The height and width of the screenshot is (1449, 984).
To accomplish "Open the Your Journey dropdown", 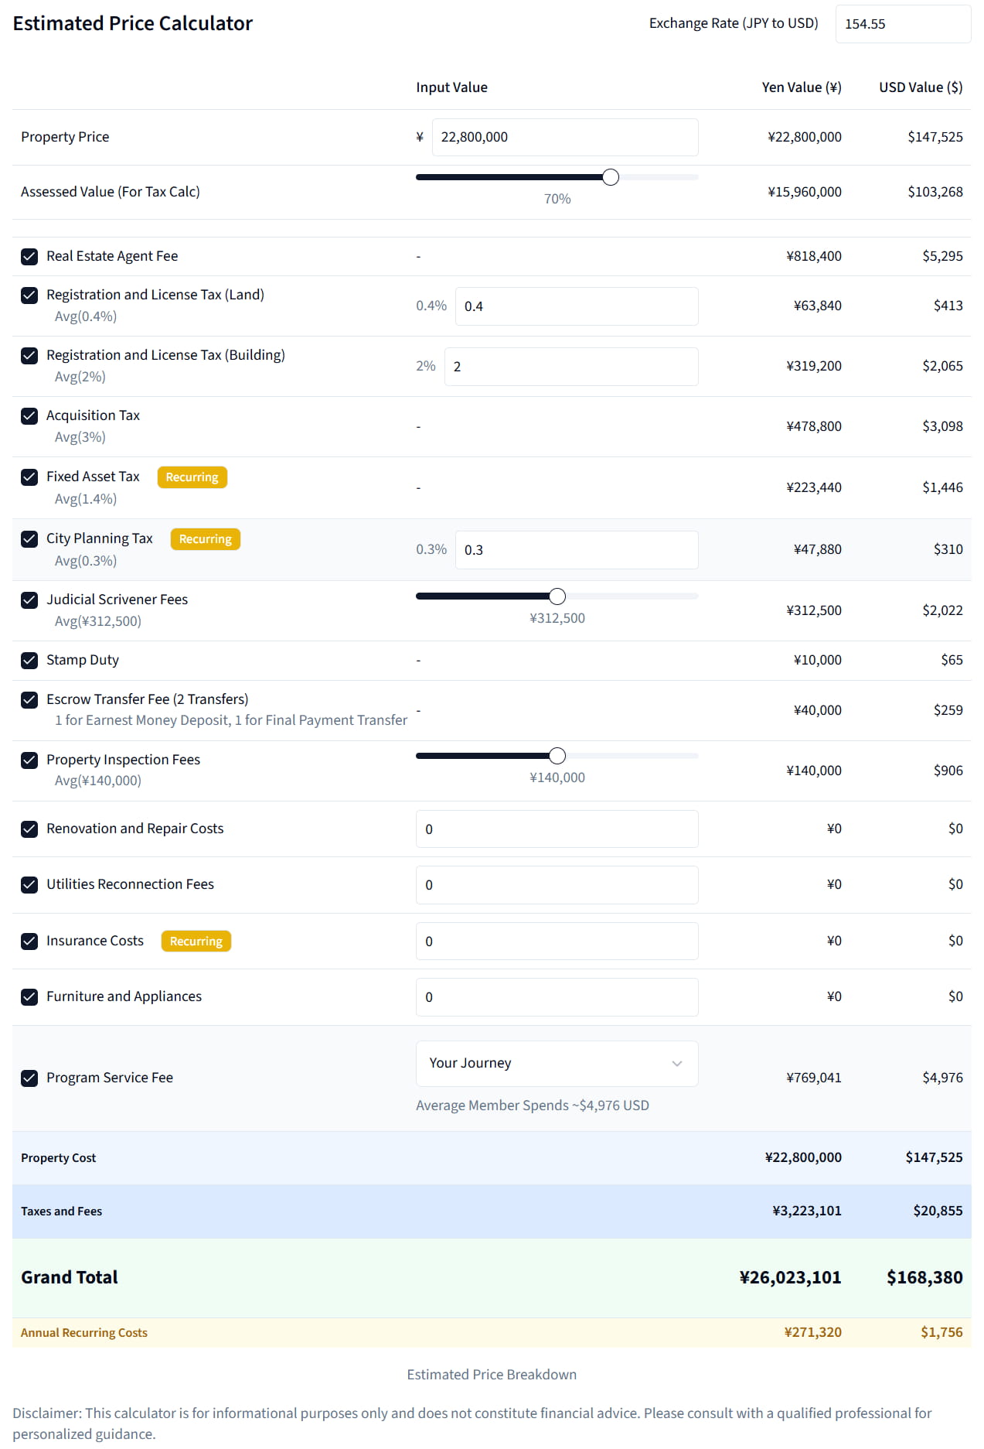I will coord(556,1064).
